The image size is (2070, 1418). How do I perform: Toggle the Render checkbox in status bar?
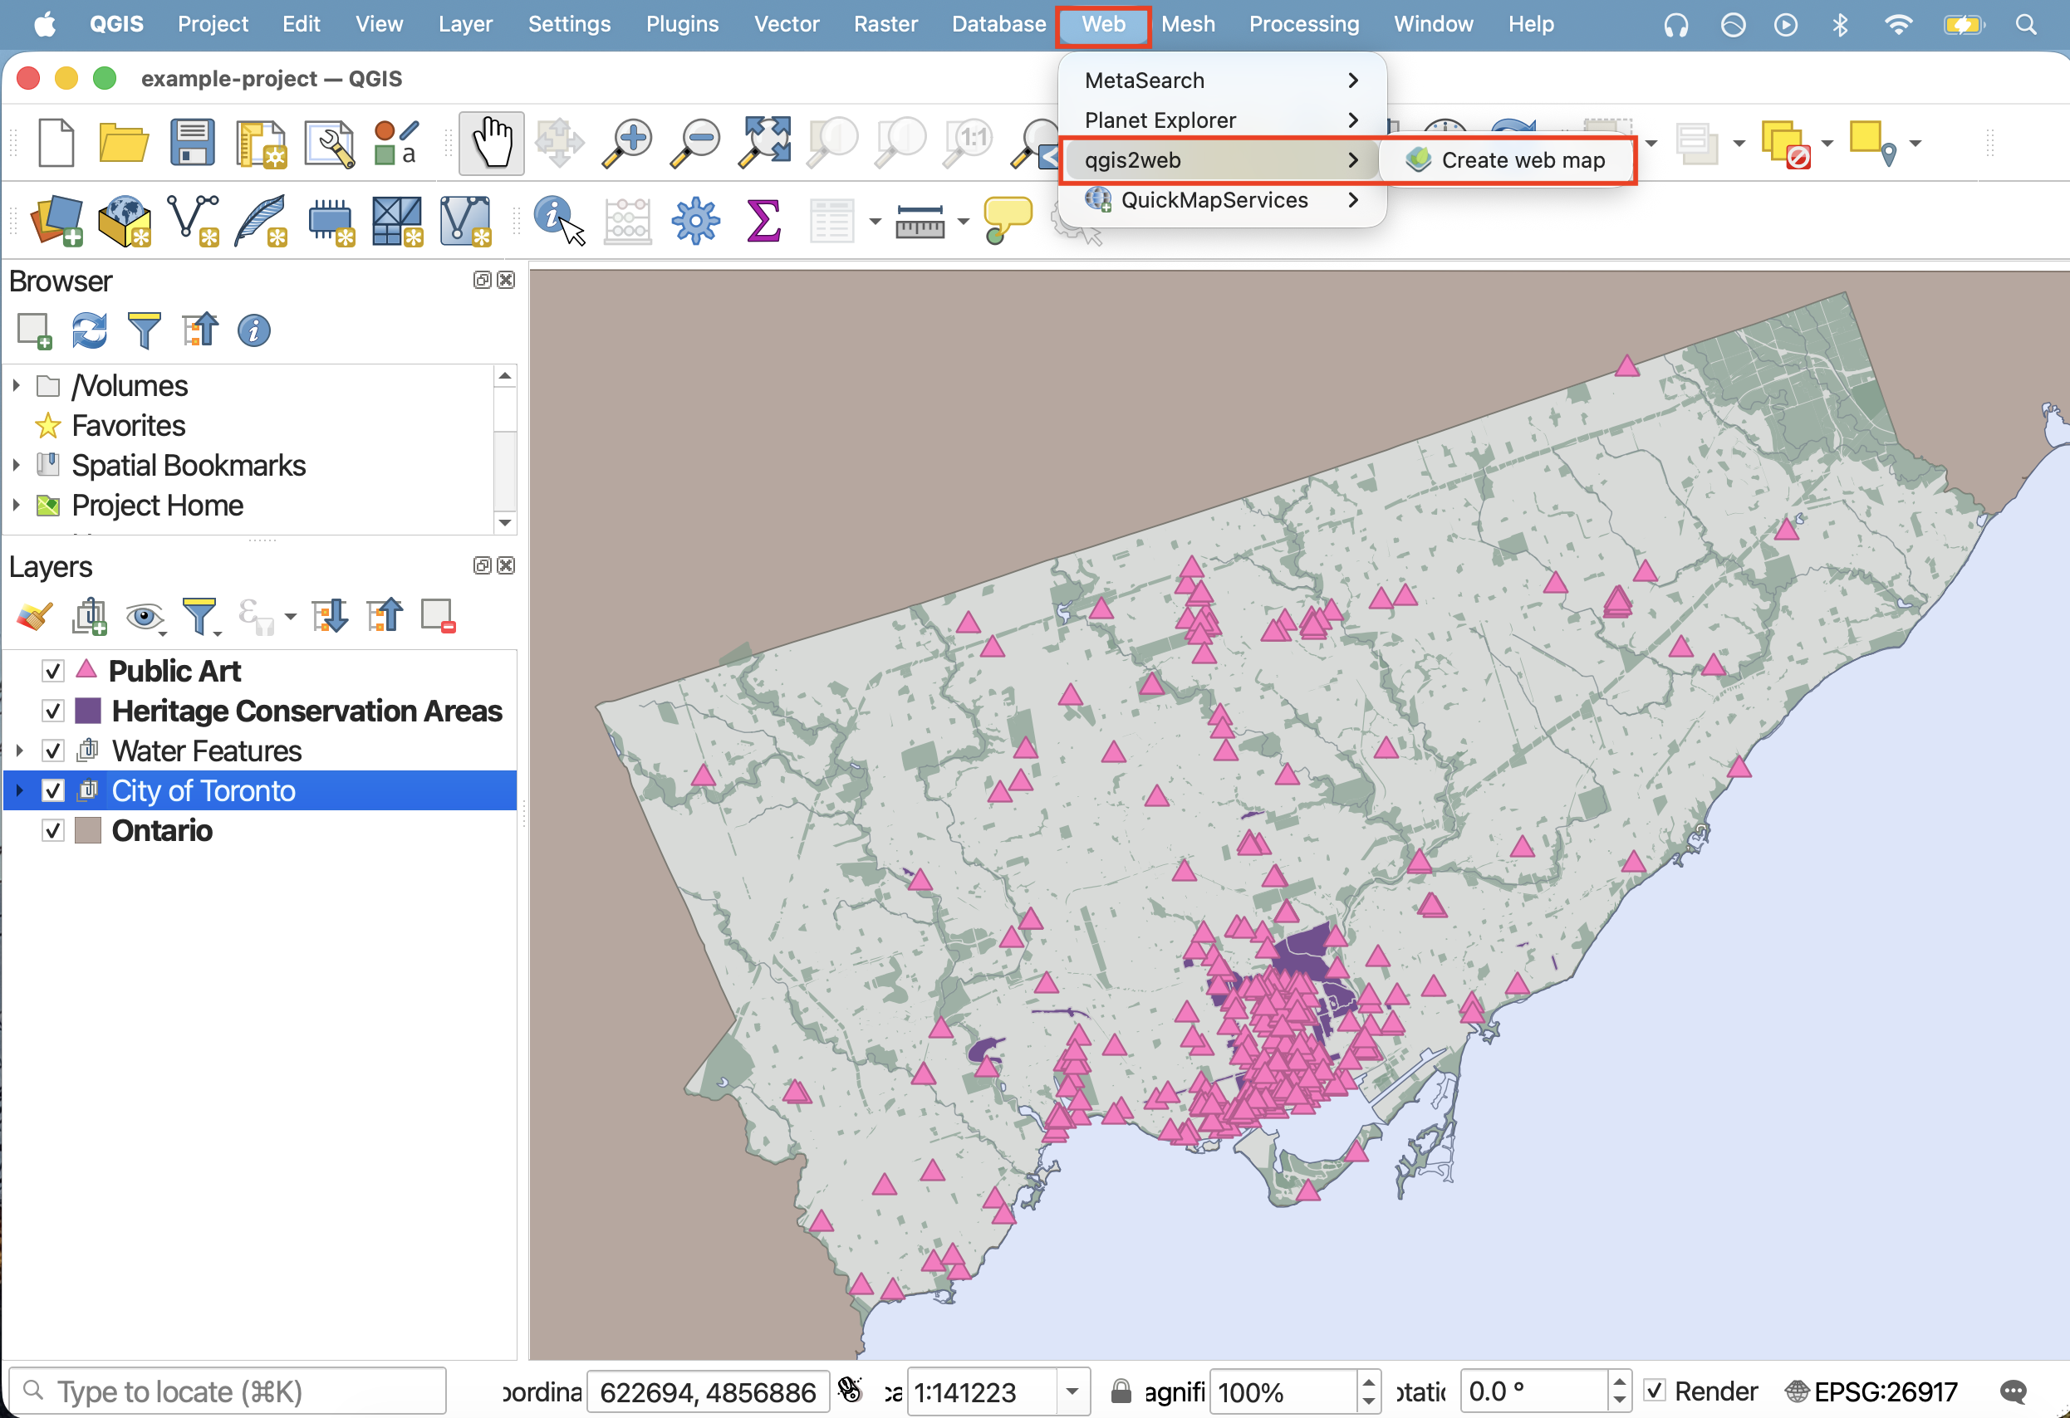(x=1654, y=1391)
